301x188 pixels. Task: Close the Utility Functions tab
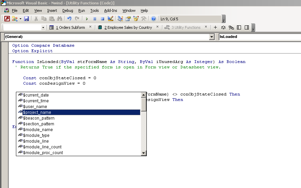pyautogui.click(x=206, y=27)
